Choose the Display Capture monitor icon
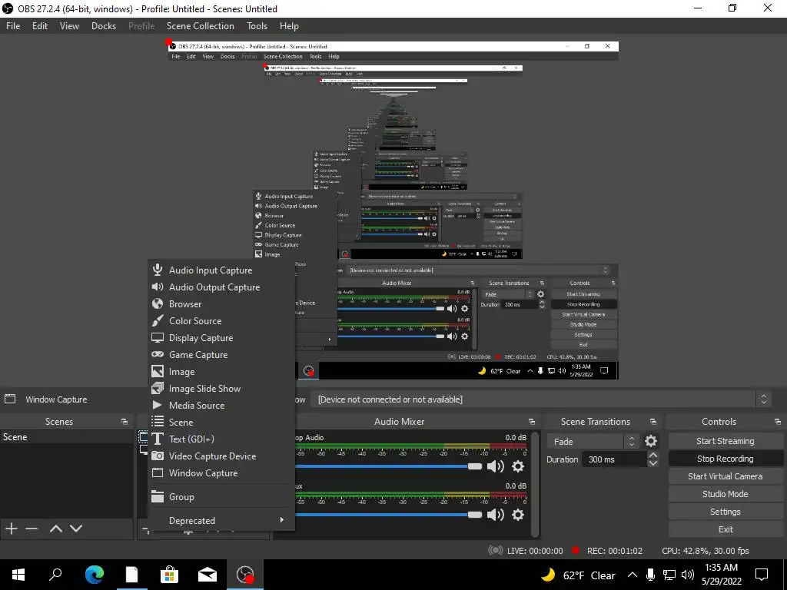 click(x=158, y=338)
